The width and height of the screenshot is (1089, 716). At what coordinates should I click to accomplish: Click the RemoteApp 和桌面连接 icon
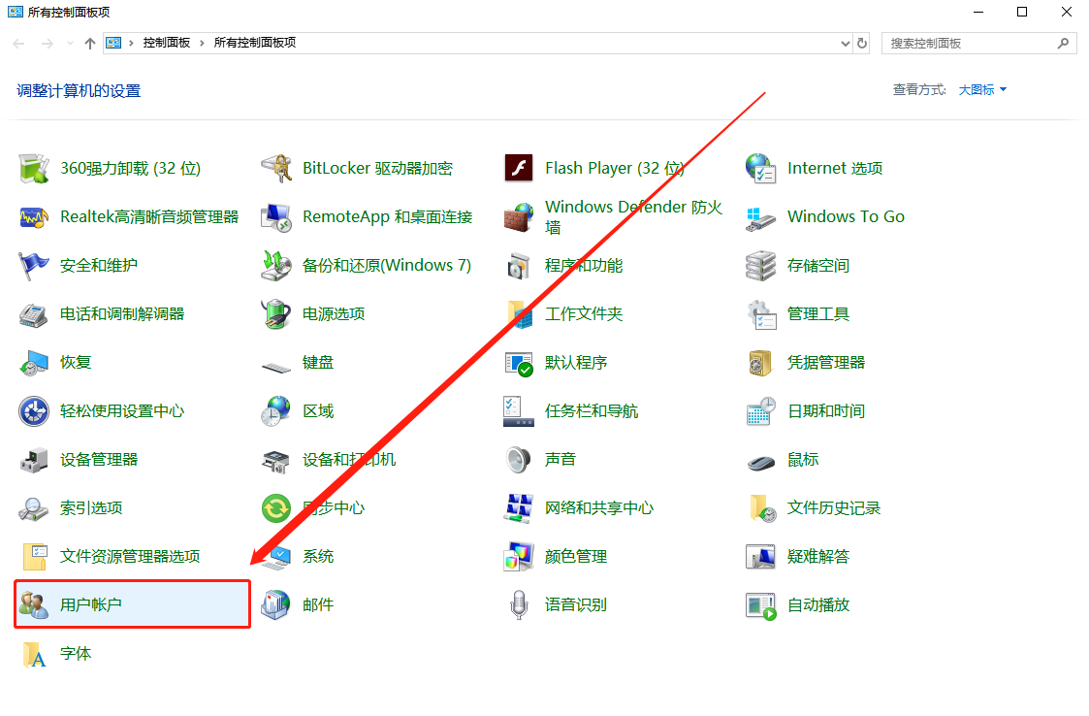point(275,217)
